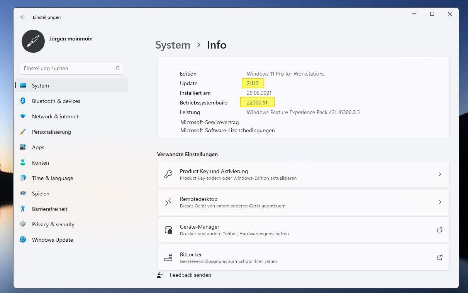
Task: Click the Time & language globe icon
Action: 23,178
